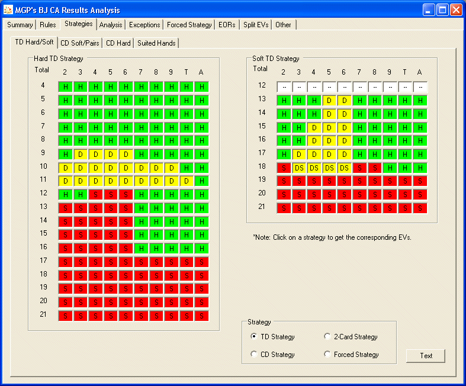
Task: Click soft 18 vs dealer 3 DS cell
Action: coord(299,168)
